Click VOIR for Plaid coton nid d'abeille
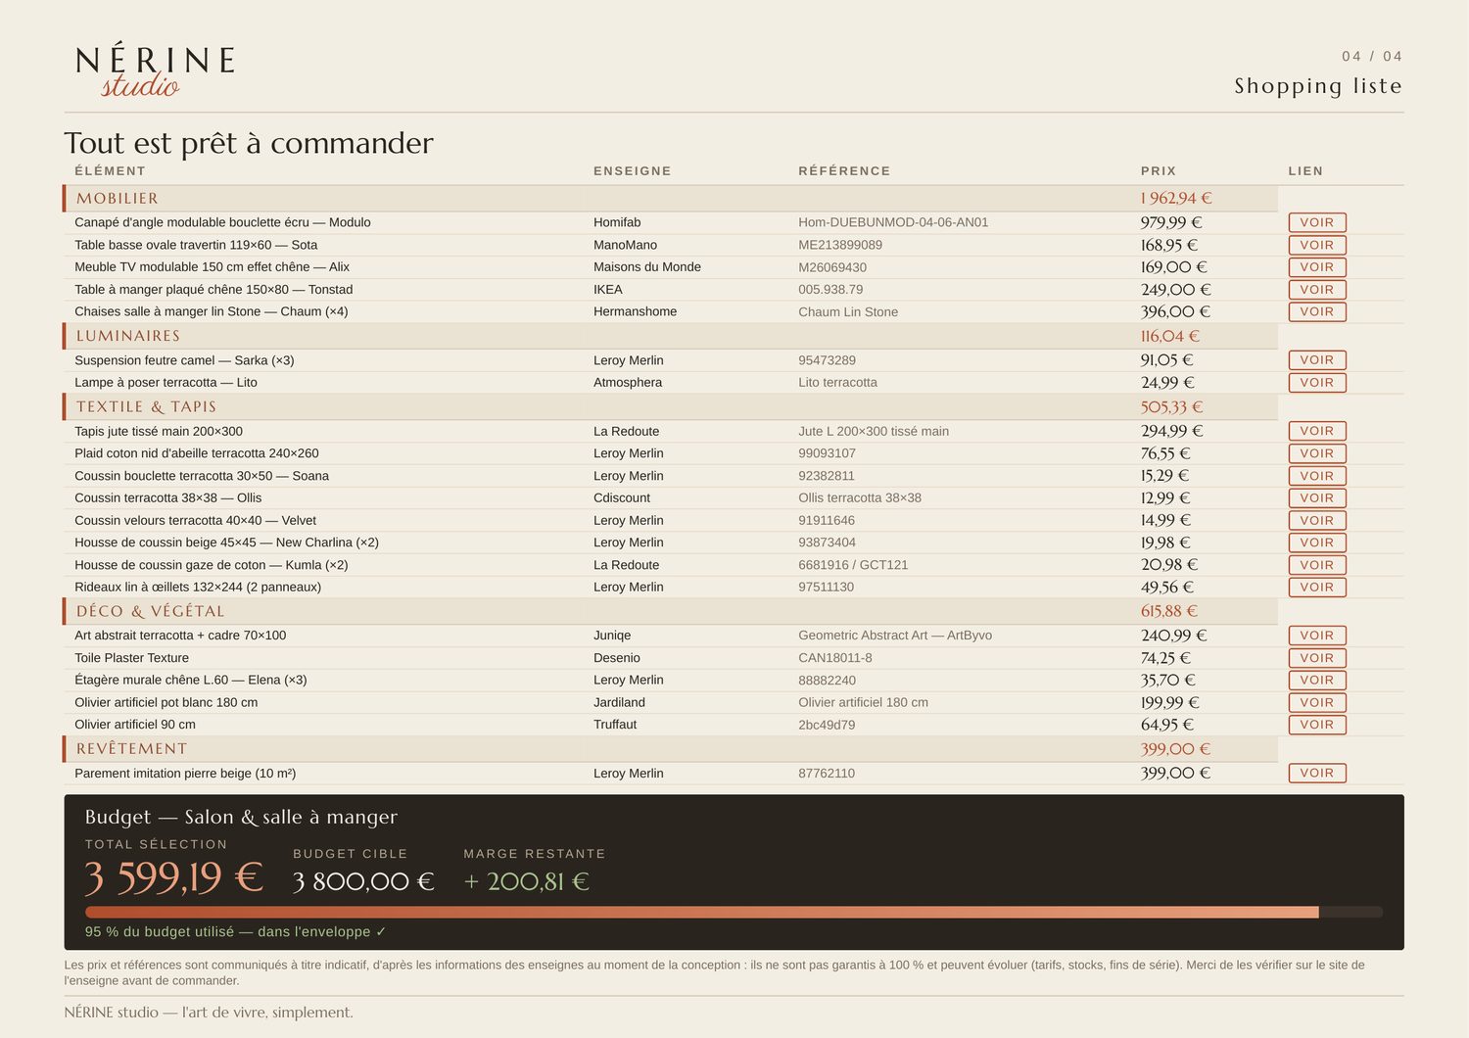The image size is (1469, 1038). click(1317, 453)
